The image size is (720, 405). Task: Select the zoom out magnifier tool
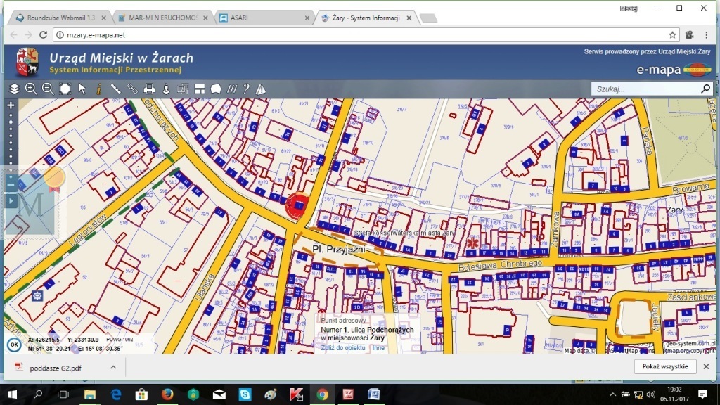tap(48, 89)
